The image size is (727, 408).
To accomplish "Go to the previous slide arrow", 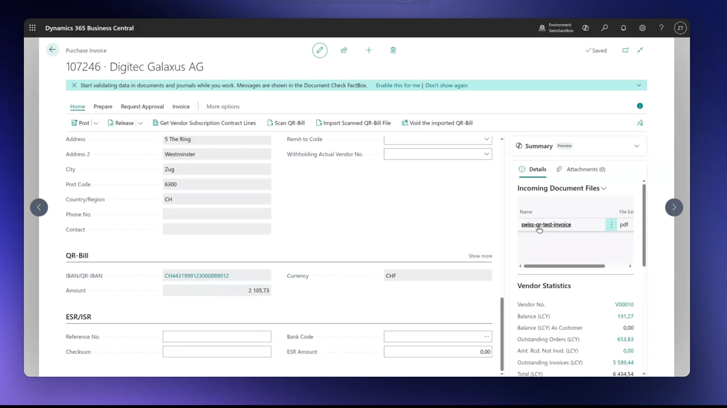I will point(39,207).
